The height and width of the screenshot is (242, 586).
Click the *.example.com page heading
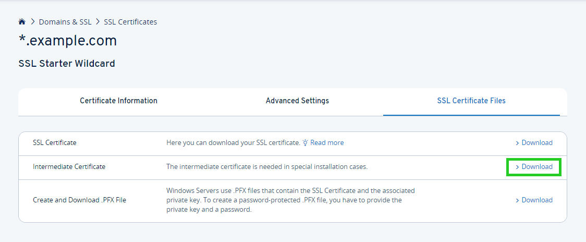pyautogui.click(x=68, y=41)
